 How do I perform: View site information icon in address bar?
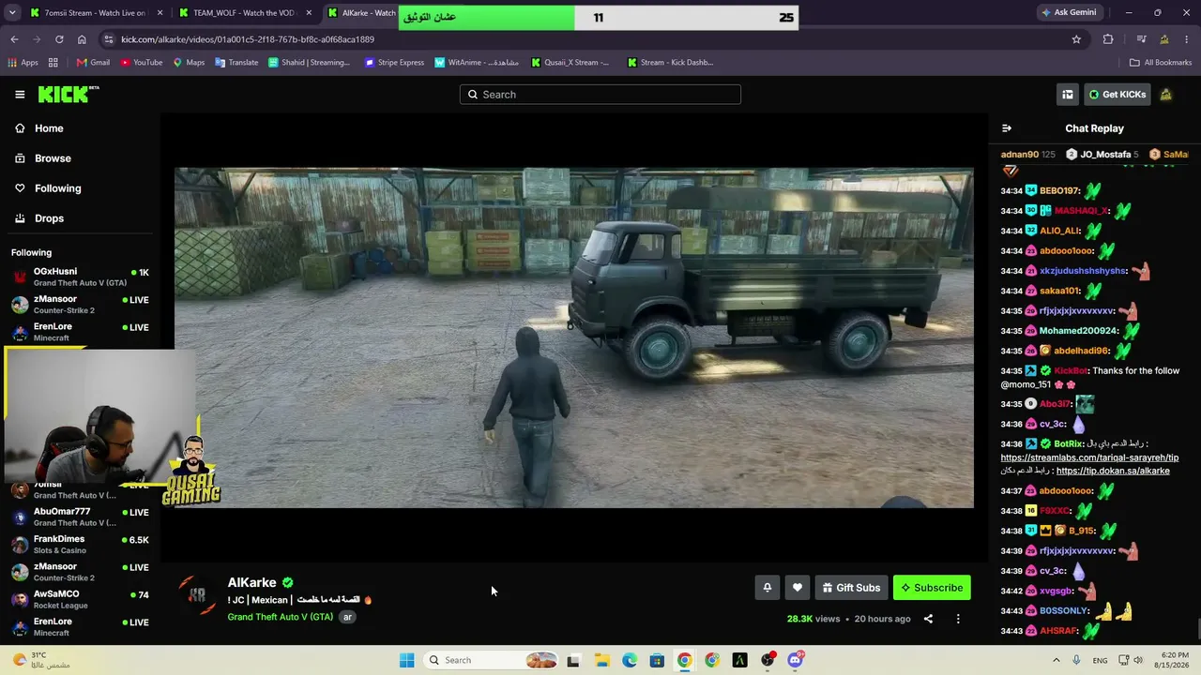[x=109, y=39]
